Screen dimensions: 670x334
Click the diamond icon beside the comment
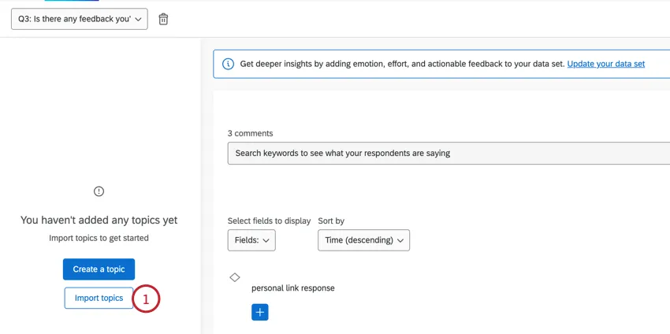[x=235, y=277]
